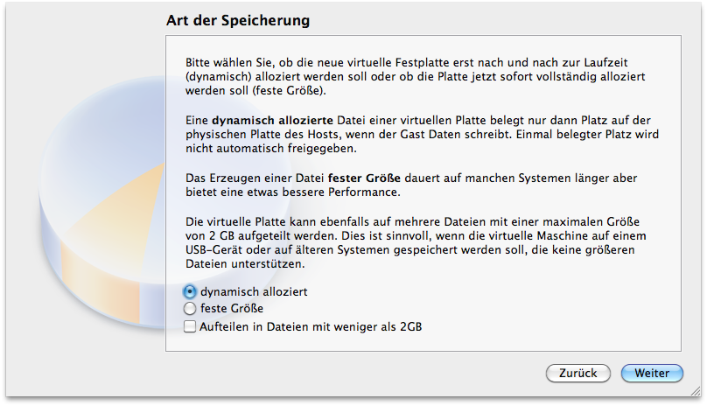The height and width of the screenshot is (406, 707).
Task: Click the bold 'dynamisch allozierte' text in description
Action: (269, 119)
